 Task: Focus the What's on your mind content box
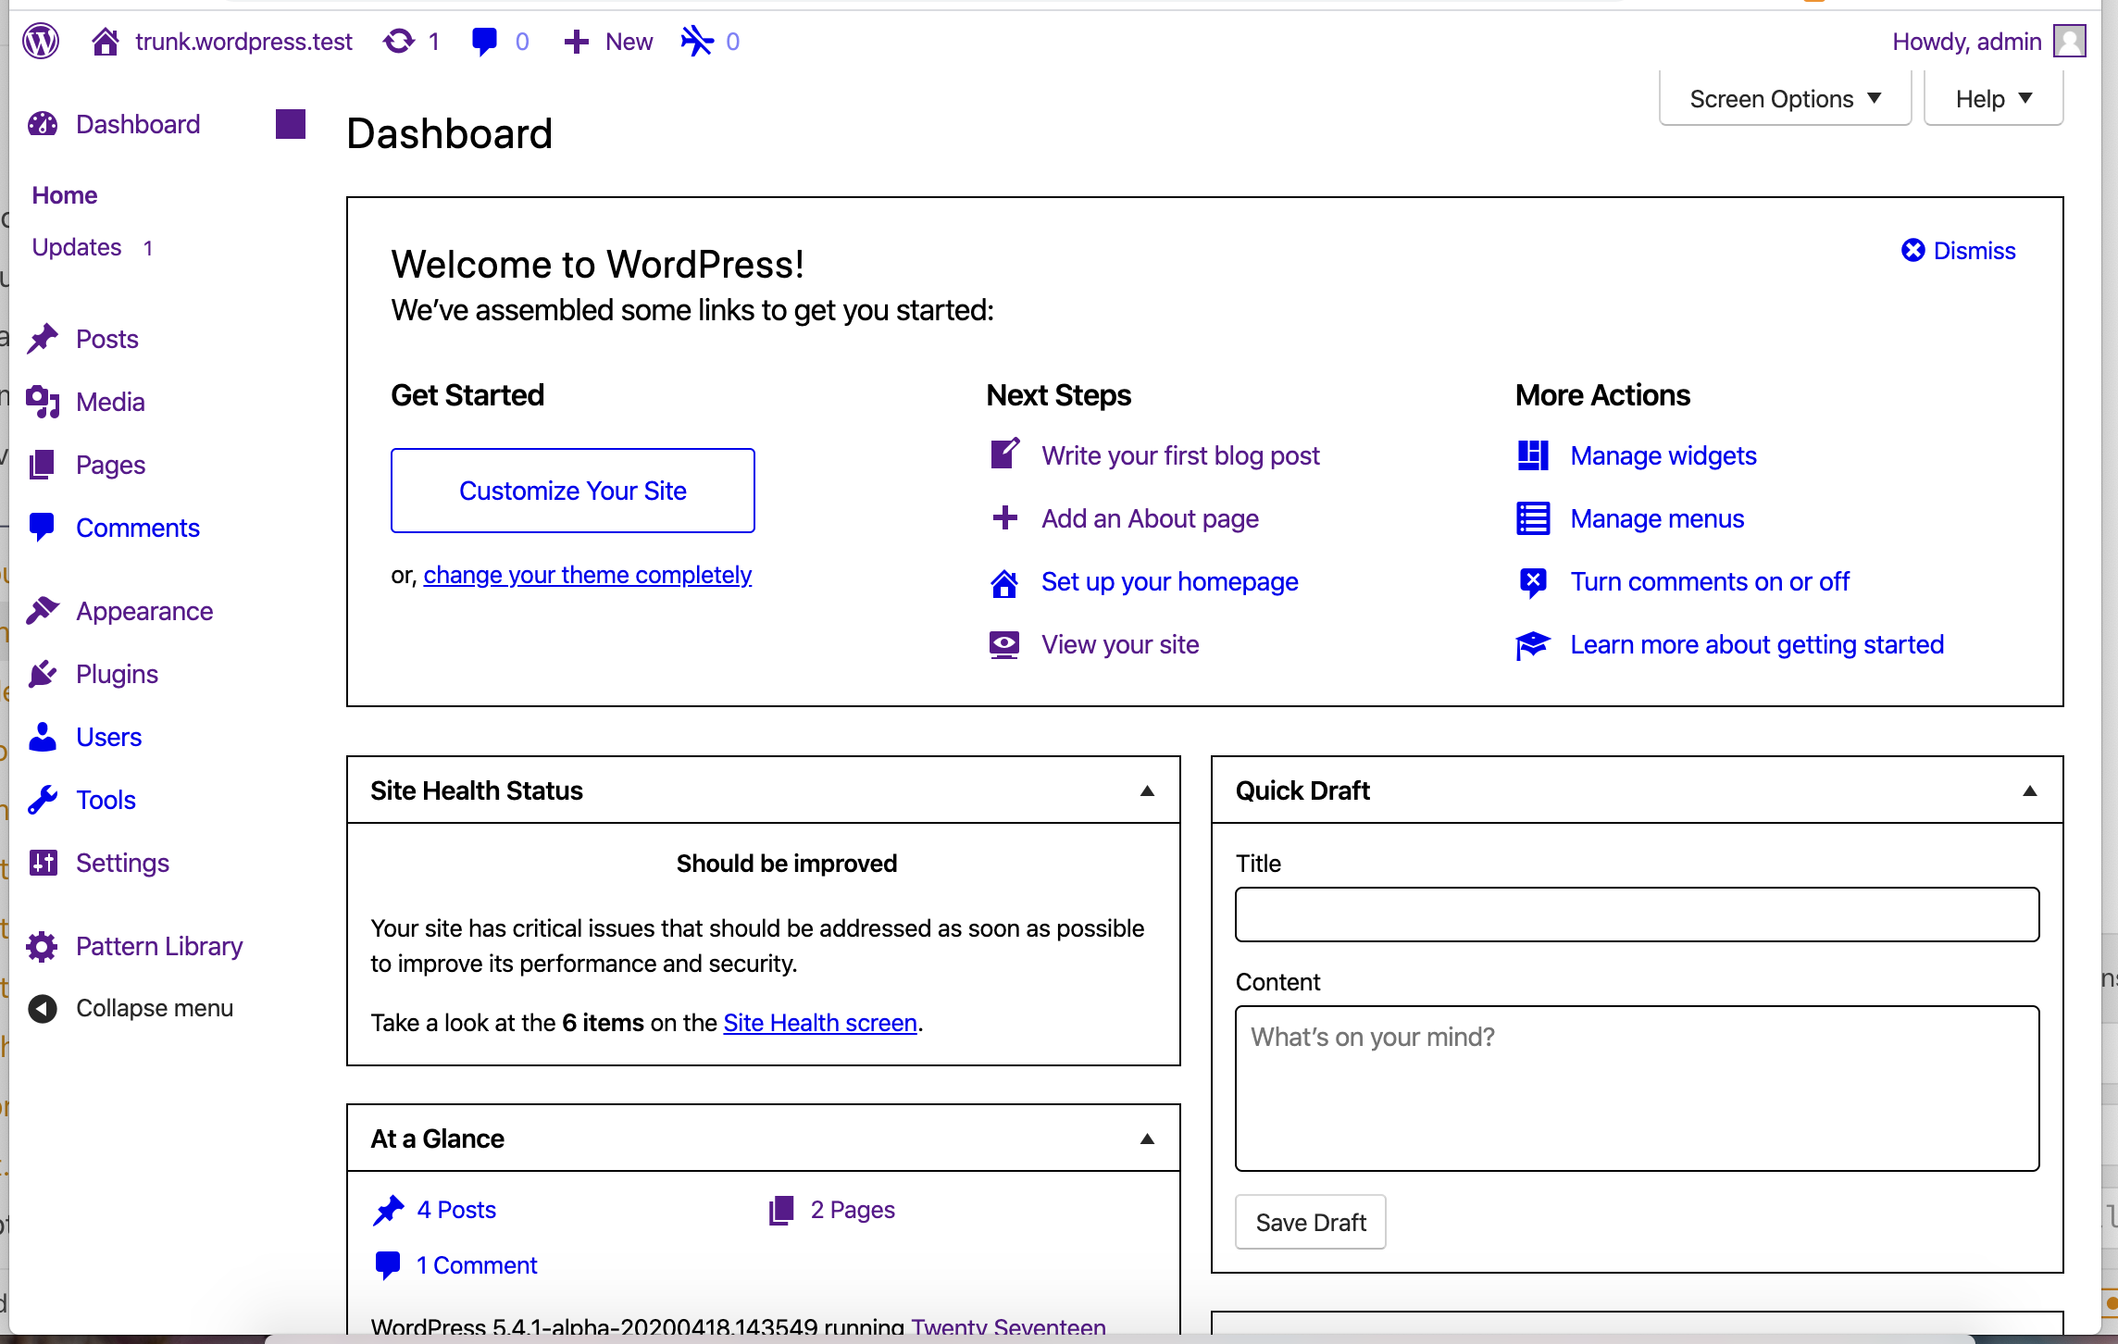pos(1637,1089)
